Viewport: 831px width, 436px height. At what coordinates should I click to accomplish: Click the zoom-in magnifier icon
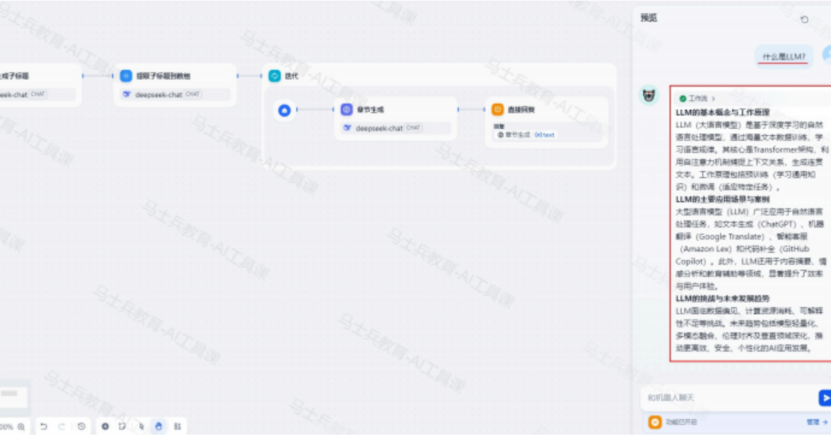coord(21,426)
